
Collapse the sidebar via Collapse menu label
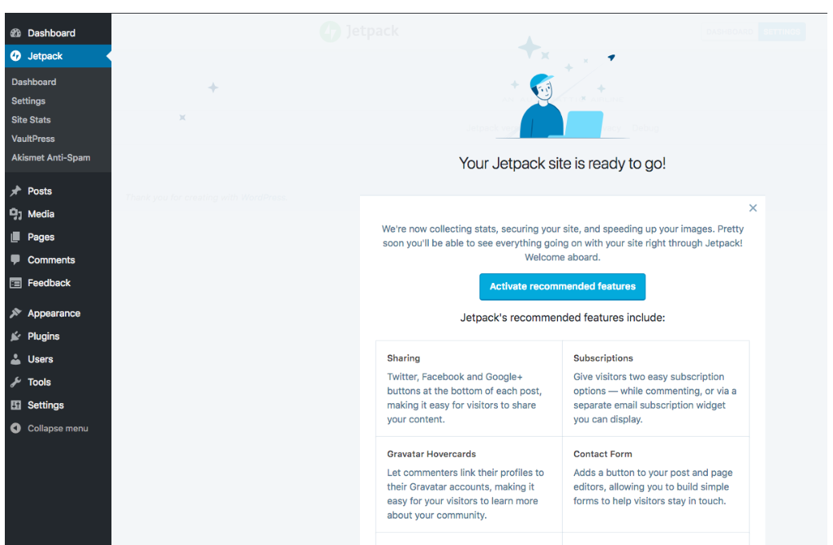point(58,428)
